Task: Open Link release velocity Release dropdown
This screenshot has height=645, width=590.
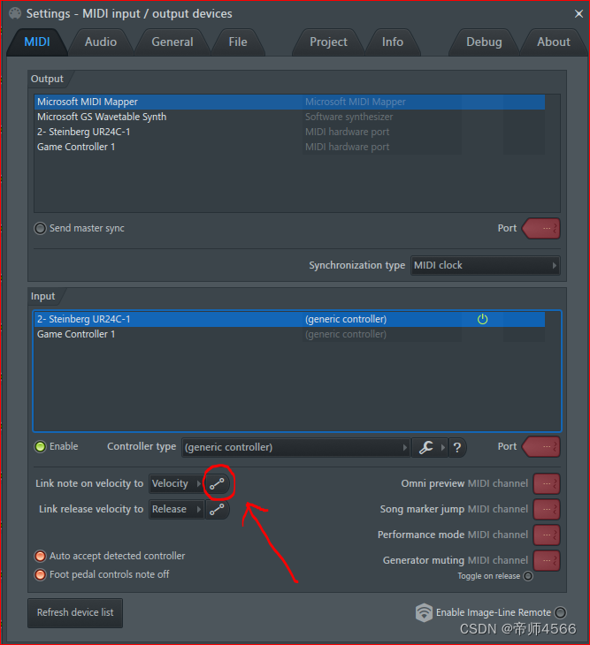Action: [176, 509]
